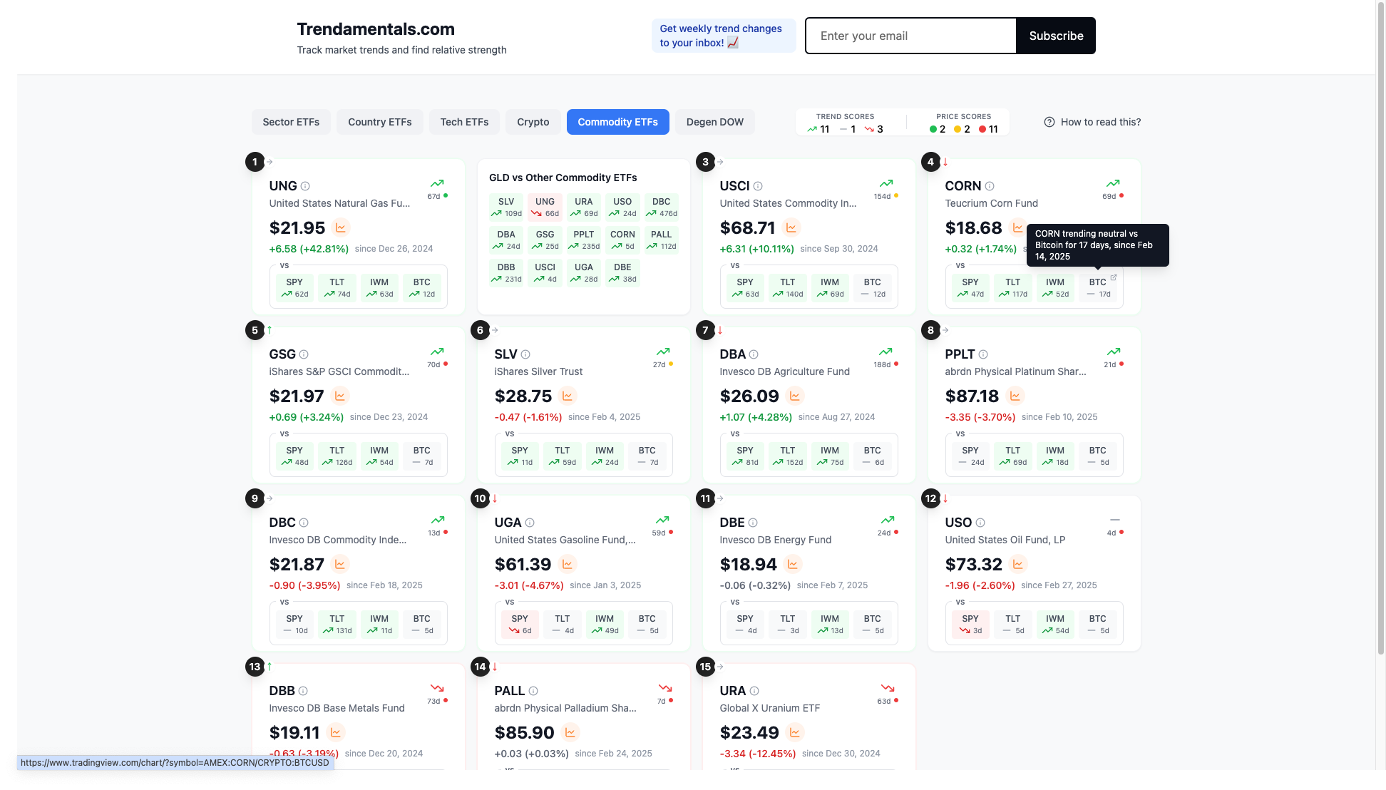The image size is (1386, 790).
Task: Open the DBB chart icon beside $19.11
Action: 336,733
